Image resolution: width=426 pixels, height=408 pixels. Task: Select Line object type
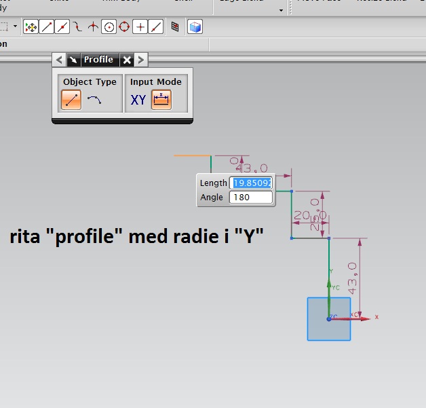point(71,100)
